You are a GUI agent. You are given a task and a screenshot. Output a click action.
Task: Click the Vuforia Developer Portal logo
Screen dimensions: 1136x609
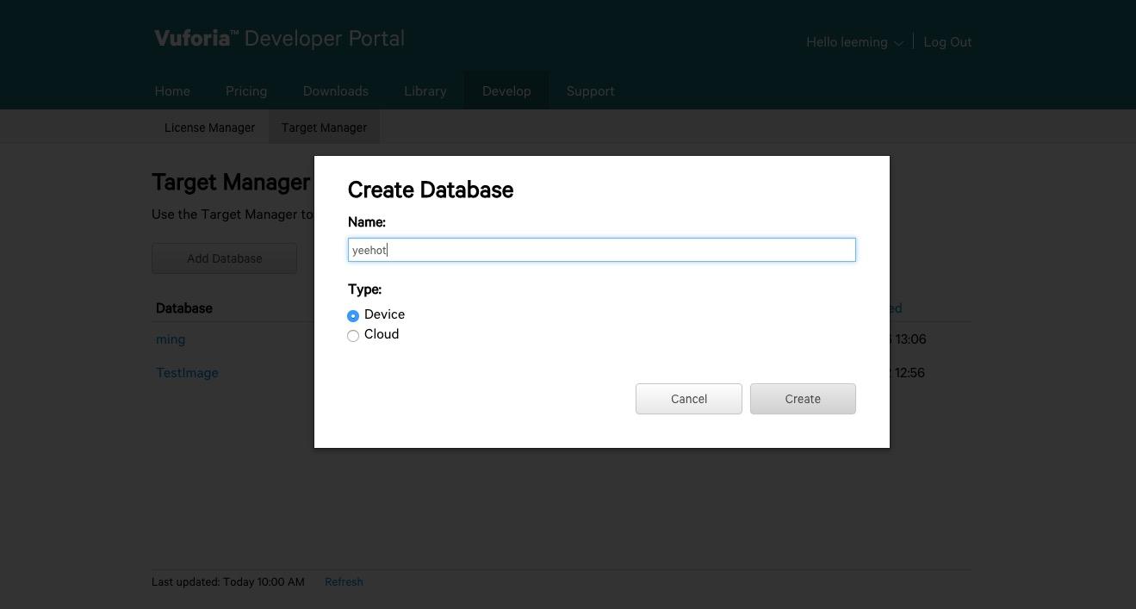(279, 39)
